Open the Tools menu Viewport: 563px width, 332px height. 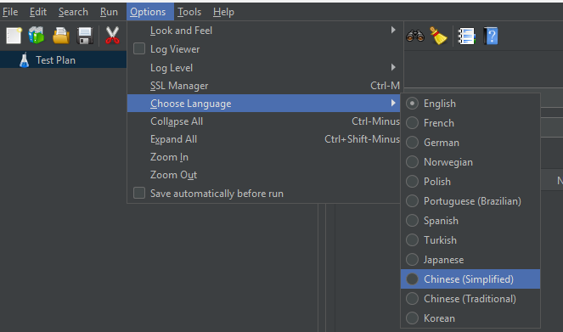(189, 12)
